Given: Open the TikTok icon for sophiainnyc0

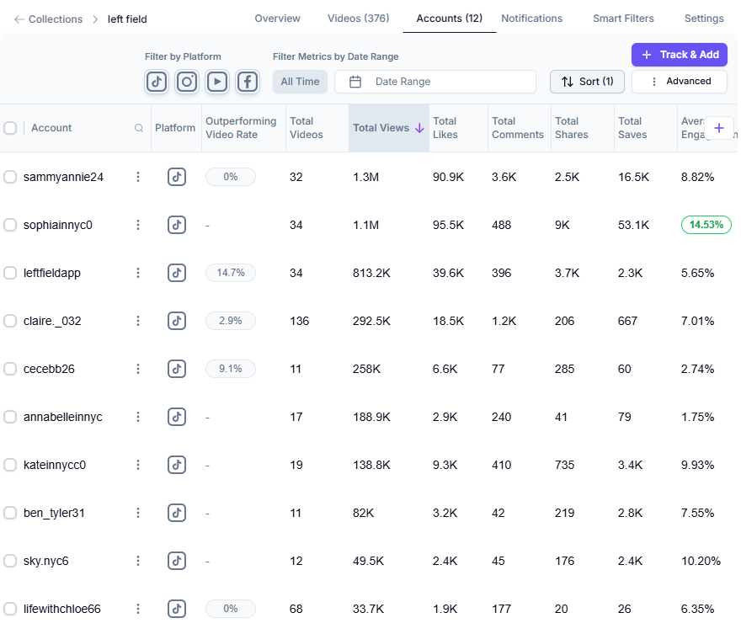Looking at the screenshot, I should pos(176,225).
